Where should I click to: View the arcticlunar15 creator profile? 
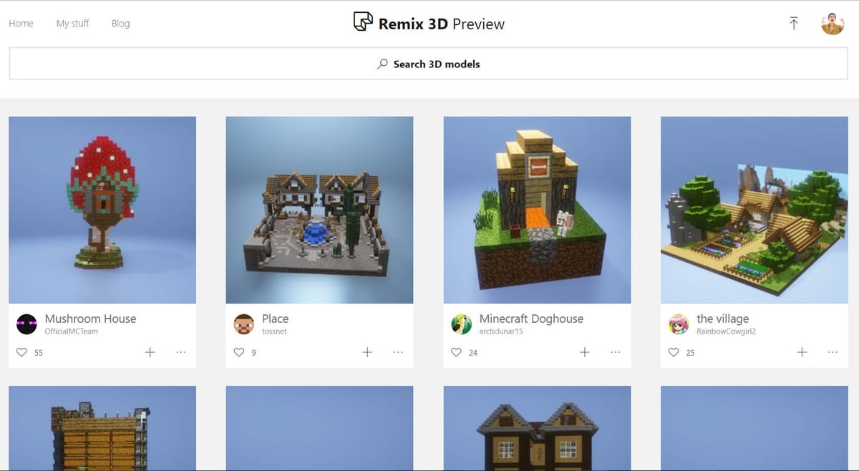tap(501, 331)
